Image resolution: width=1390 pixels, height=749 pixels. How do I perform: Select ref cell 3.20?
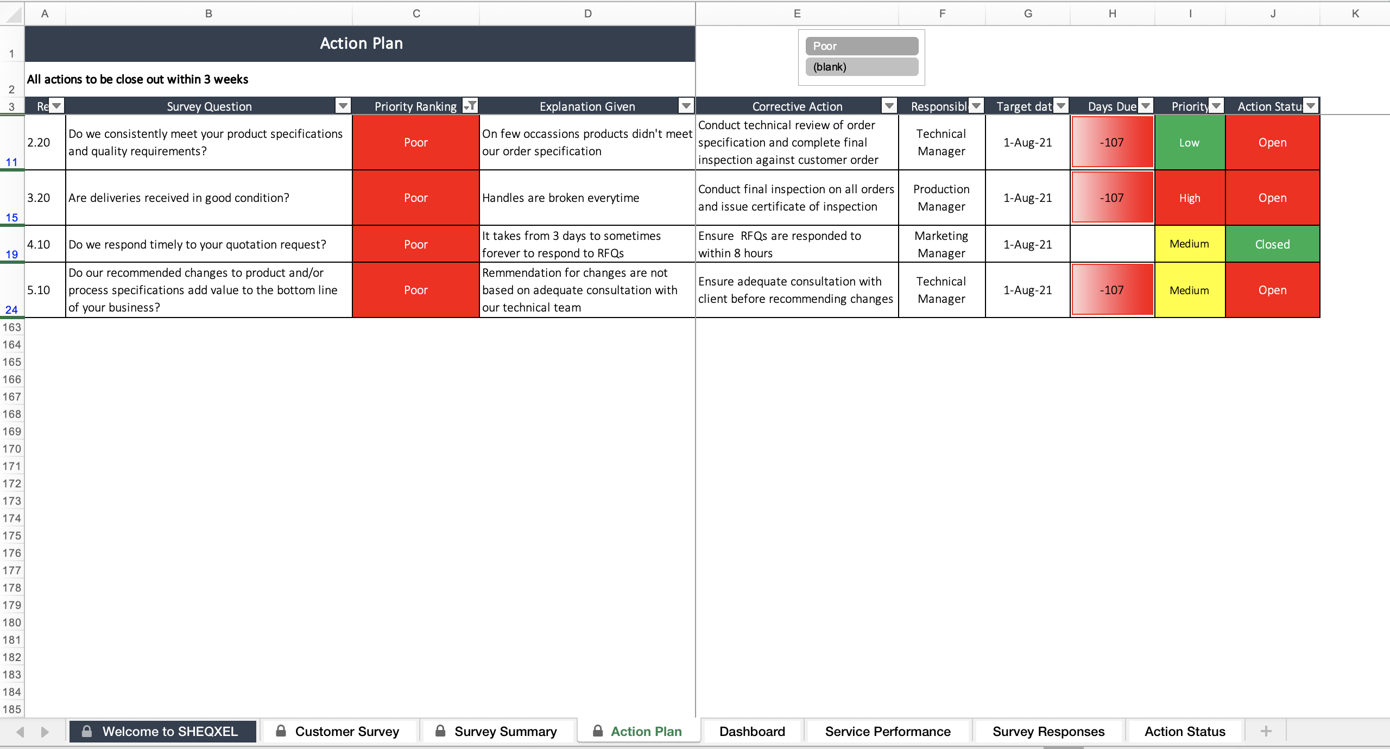click(45, 198)
